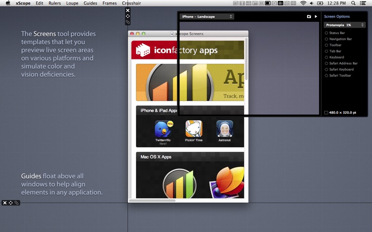Click the Wi-Fi status icon
The height and width of the screenshot is (232, 372).
(303, 3)
